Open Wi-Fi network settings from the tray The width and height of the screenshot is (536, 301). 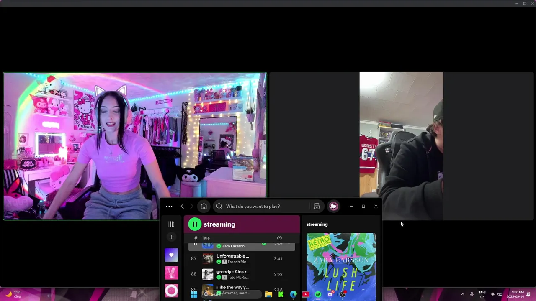click(x=493, y=294)
